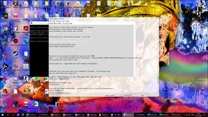The height and width of the screenshot is (117, 208).
Task: Open the Help menu in Notepad
Action: click(67, 21)
